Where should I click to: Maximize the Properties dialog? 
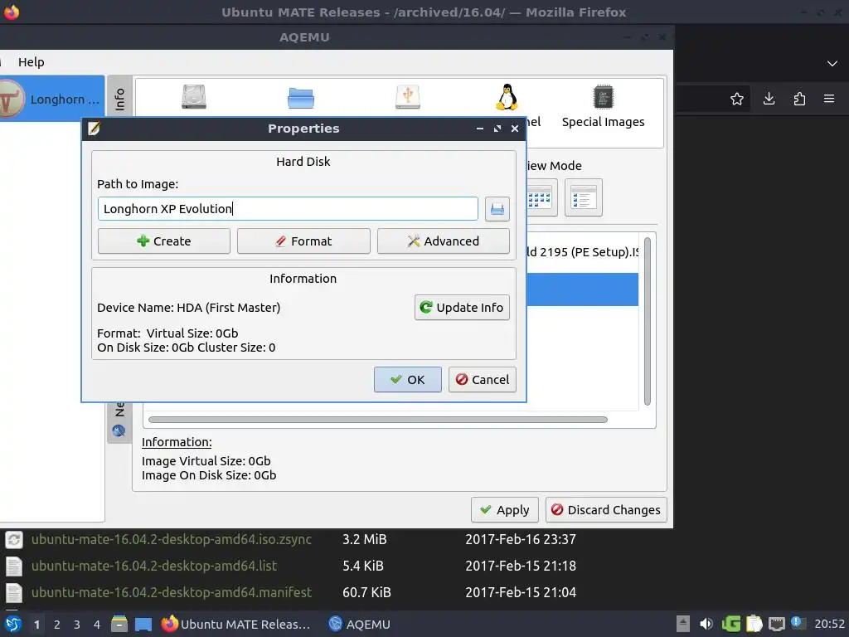497,129
